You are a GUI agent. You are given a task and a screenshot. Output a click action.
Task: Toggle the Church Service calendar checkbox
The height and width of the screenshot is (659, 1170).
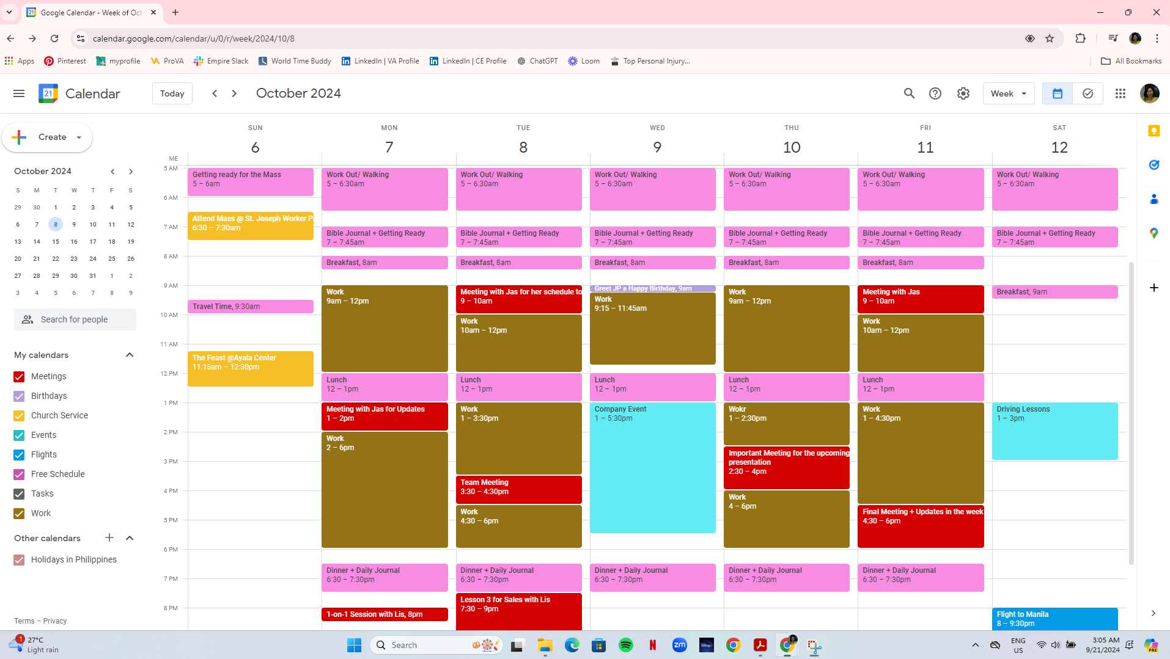click(x=19, y=416)
